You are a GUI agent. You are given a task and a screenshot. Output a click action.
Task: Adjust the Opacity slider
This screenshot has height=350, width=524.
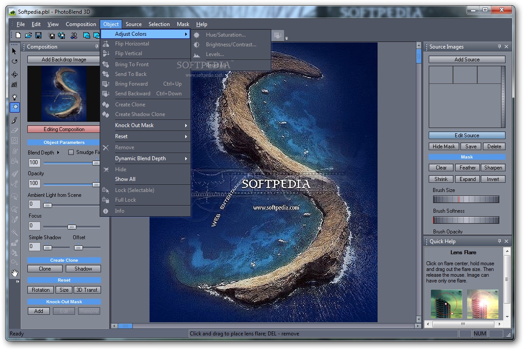tap(71, 184)
